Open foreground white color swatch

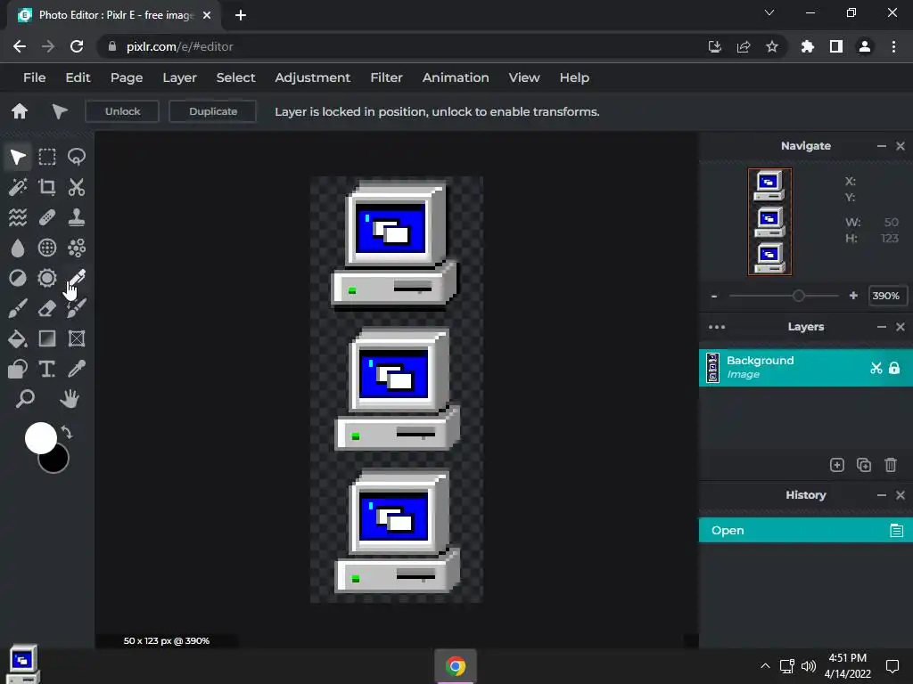pos(40,438)
